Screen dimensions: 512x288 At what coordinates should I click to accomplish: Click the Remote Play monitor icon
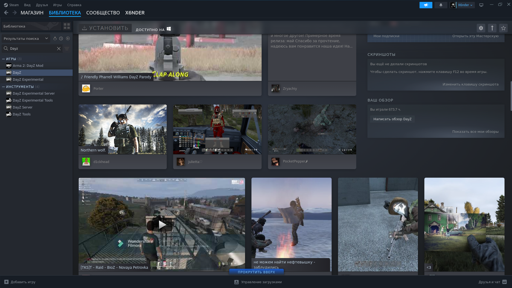tap(482, 5)
